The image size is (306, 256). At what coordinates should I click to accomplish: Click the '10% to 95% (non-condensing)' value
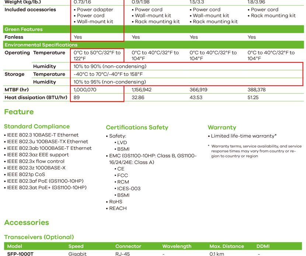click(109, 82)
